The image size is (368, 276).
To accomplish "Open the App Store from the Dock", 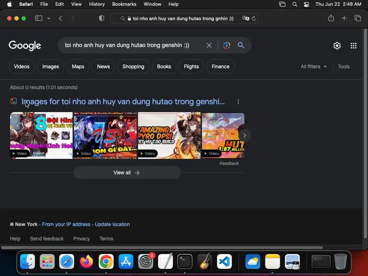I will pos(126,261).
